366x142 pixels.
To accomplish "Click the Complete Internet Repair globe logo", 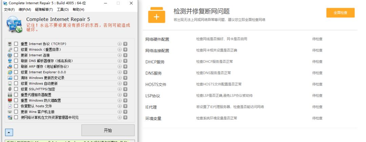I will tap(14, 24).
